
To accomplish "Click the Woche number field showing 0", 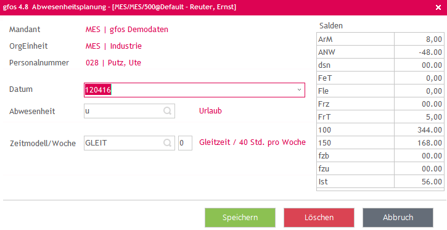I will pos(186,143).
